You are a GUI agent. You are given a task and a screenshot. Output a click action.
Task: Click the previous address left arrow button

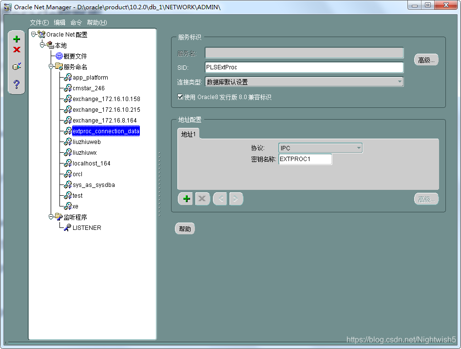coord(220,199)
